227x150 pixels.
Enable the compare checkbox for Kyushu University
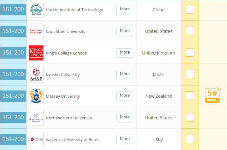[x=190, y=75]
